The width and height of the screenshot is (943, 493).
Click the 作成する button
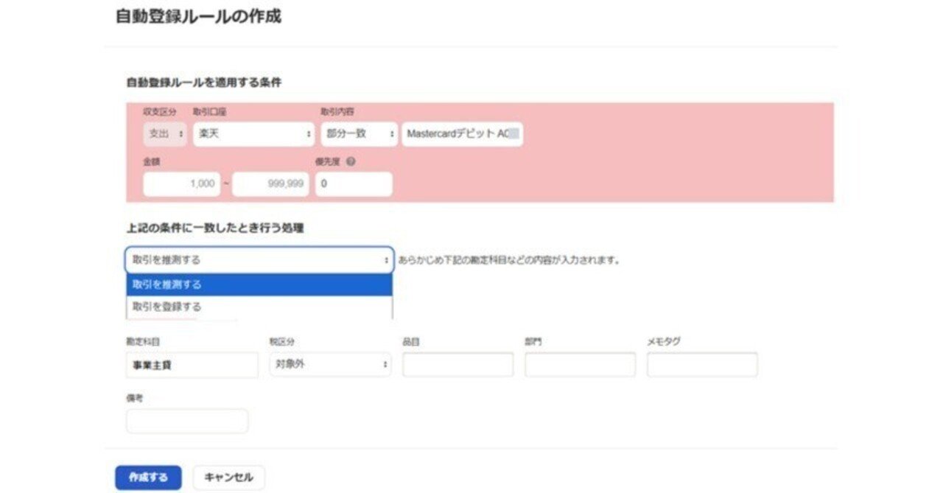(x=150, y=477)
